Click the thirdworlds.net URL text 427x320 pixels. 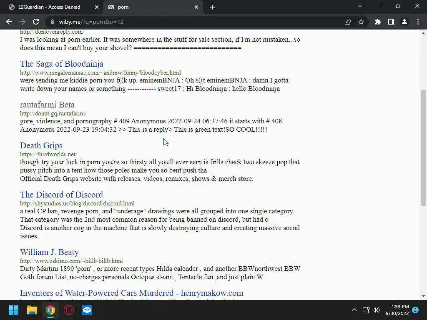click(x=48, y=154)
